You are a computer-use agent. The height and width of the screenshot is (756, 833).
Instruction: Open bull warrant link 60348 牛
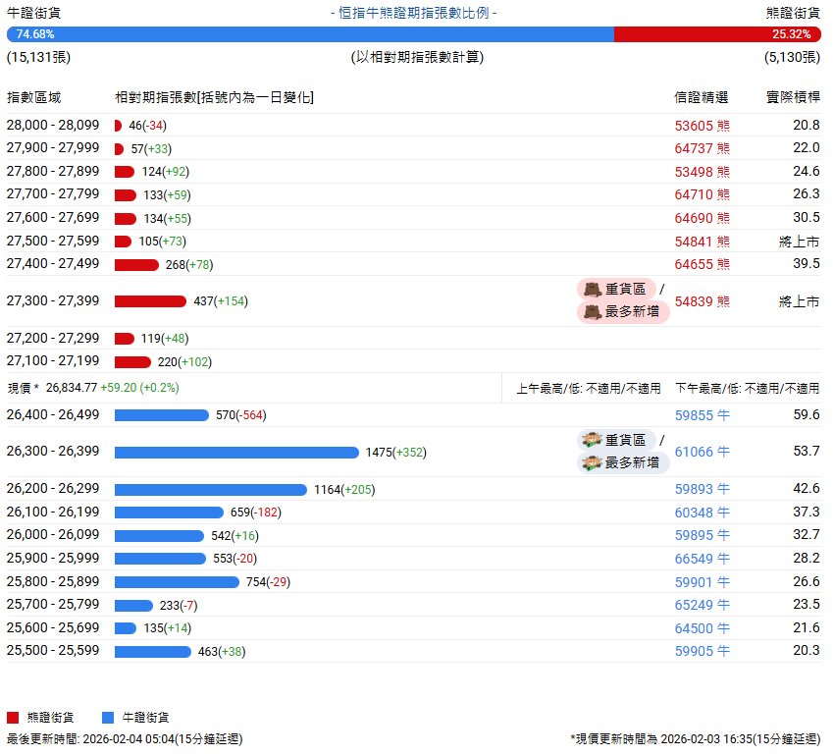click(702, 513)
